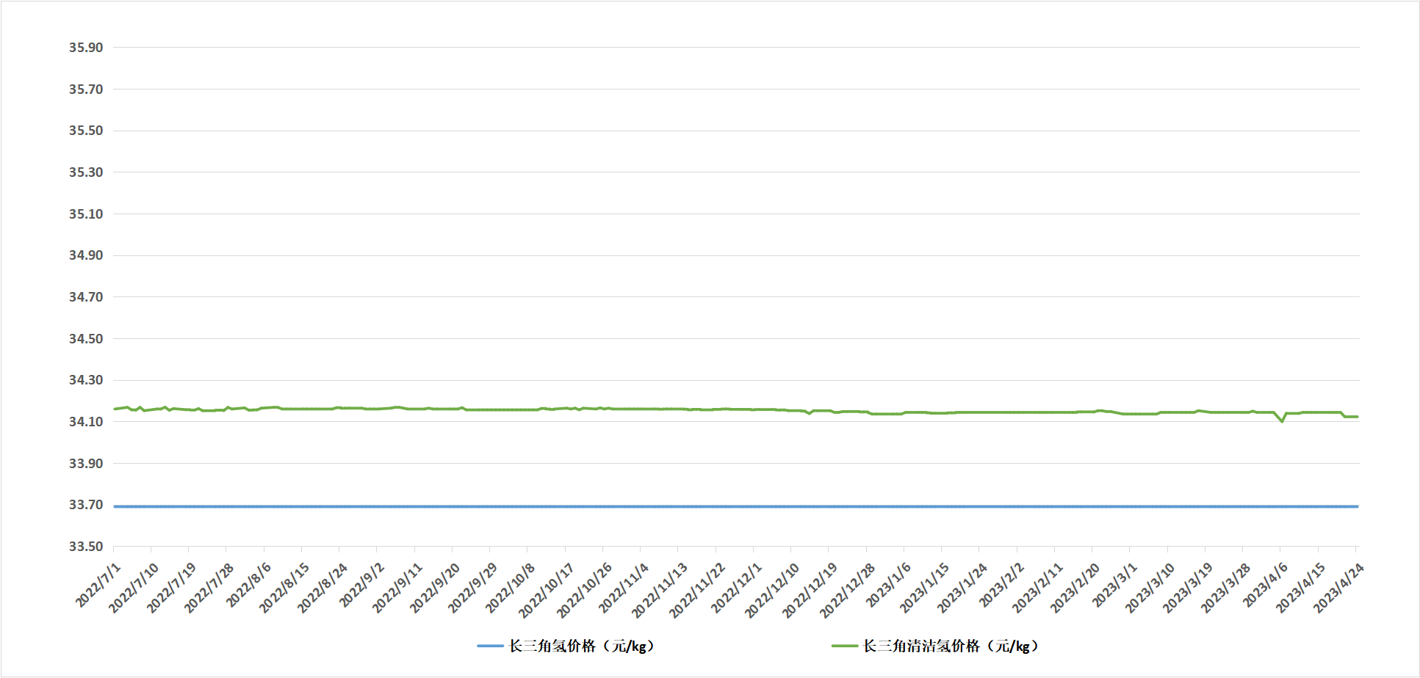Click x-axis date 2023/2/2
Screen dimensions: 1420x678
1001,586
